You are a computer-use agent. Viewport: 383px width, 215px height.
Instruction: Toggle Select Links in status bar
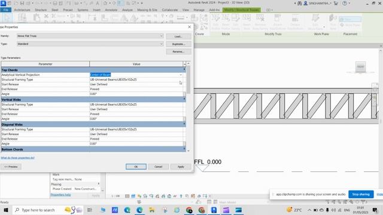click(329, 202)
